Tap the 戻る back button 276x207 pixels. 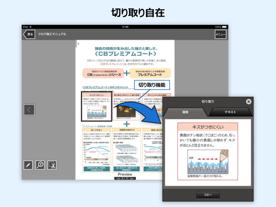pos(29,34)
